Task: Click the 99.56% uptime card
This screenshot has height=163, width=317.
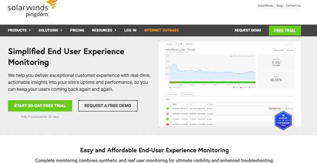Action: (276, 80)
